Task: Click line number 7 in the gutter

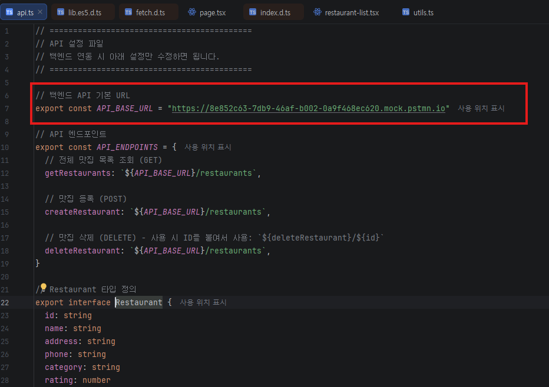Action: 6,108
